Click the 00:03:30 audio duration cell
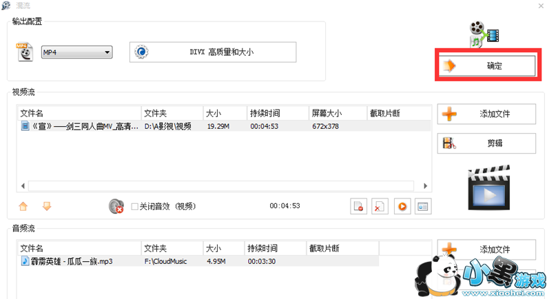This screenshot has width=547, height=299. (262, 261)
